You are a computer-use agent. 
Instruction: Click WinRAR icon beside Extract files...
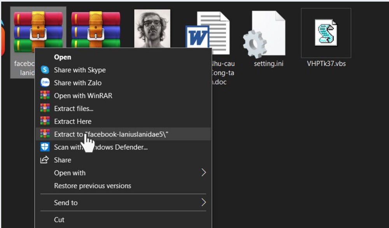click(45, 108)
